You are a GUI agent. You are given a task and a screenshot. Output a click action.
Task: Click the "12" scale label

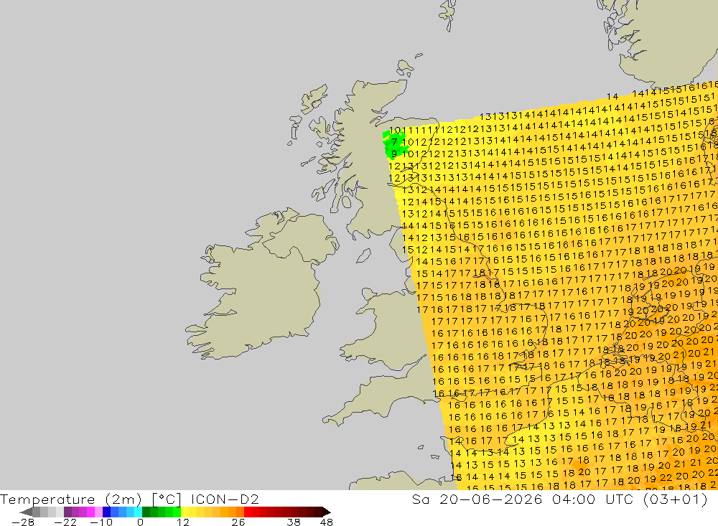pyautogui.click(x=182, y=522)
